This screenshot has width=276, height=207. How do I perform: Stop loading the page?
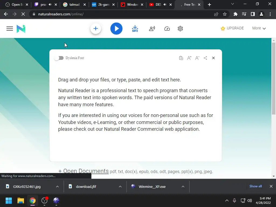tap(23, 14)
